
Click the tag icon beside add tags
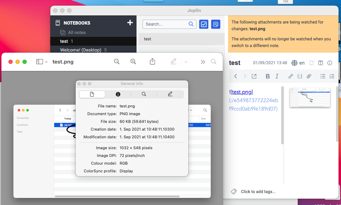234,192
